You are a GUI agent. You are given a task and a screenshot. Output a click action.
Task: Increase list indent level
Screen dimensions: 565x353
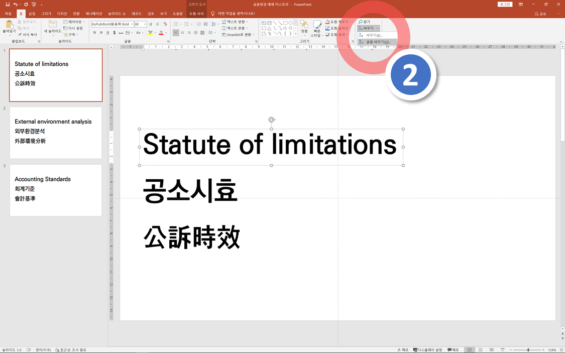[x=205, y=24]
